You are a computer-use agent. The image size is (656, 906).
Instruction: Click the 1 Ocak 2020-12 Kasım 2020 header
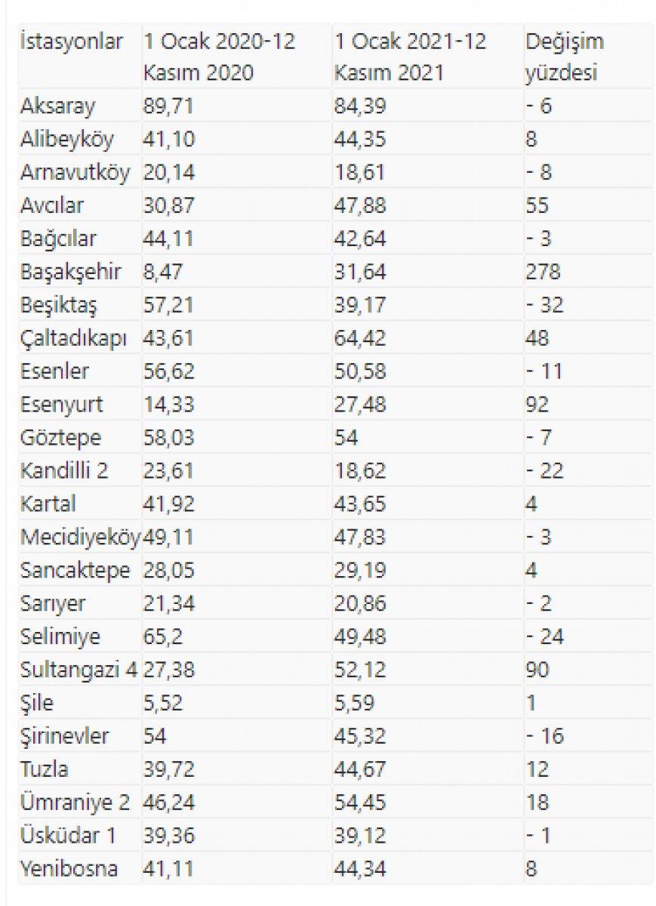click(x=219, y=57)
